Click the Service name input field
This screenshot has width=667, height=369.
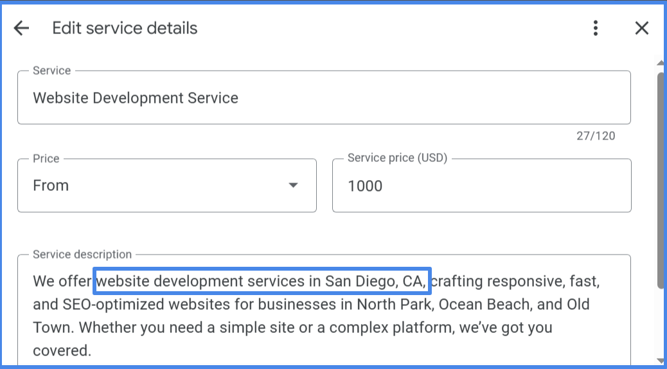(324, 98)
